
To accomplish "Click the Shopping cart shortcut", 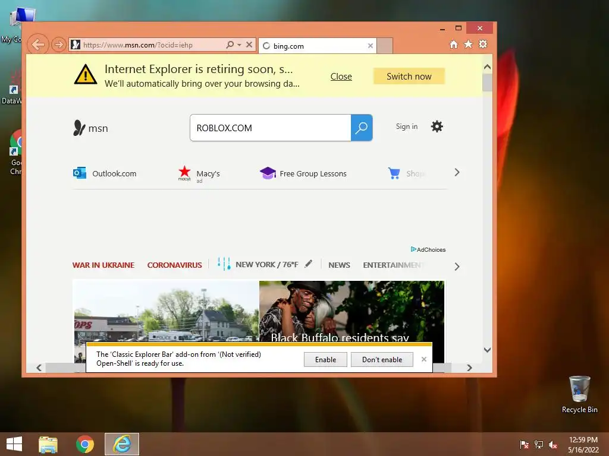I will [406, 173].
